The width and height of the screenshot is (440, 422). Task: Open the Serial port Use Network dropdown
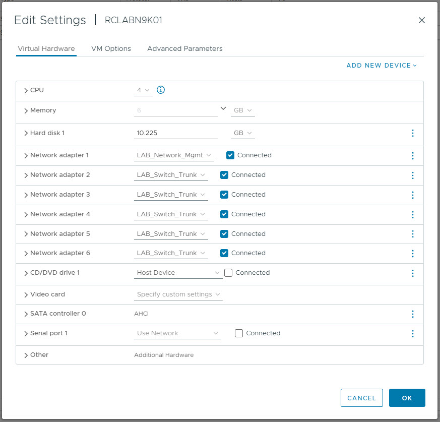point(177,333)
